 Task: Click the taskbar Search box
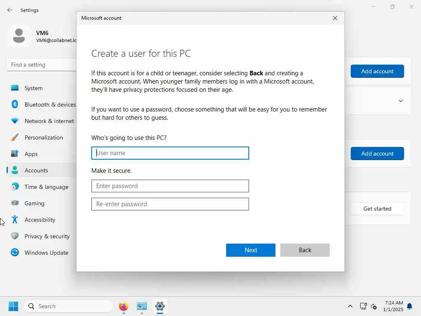click(x=69, y=306)
